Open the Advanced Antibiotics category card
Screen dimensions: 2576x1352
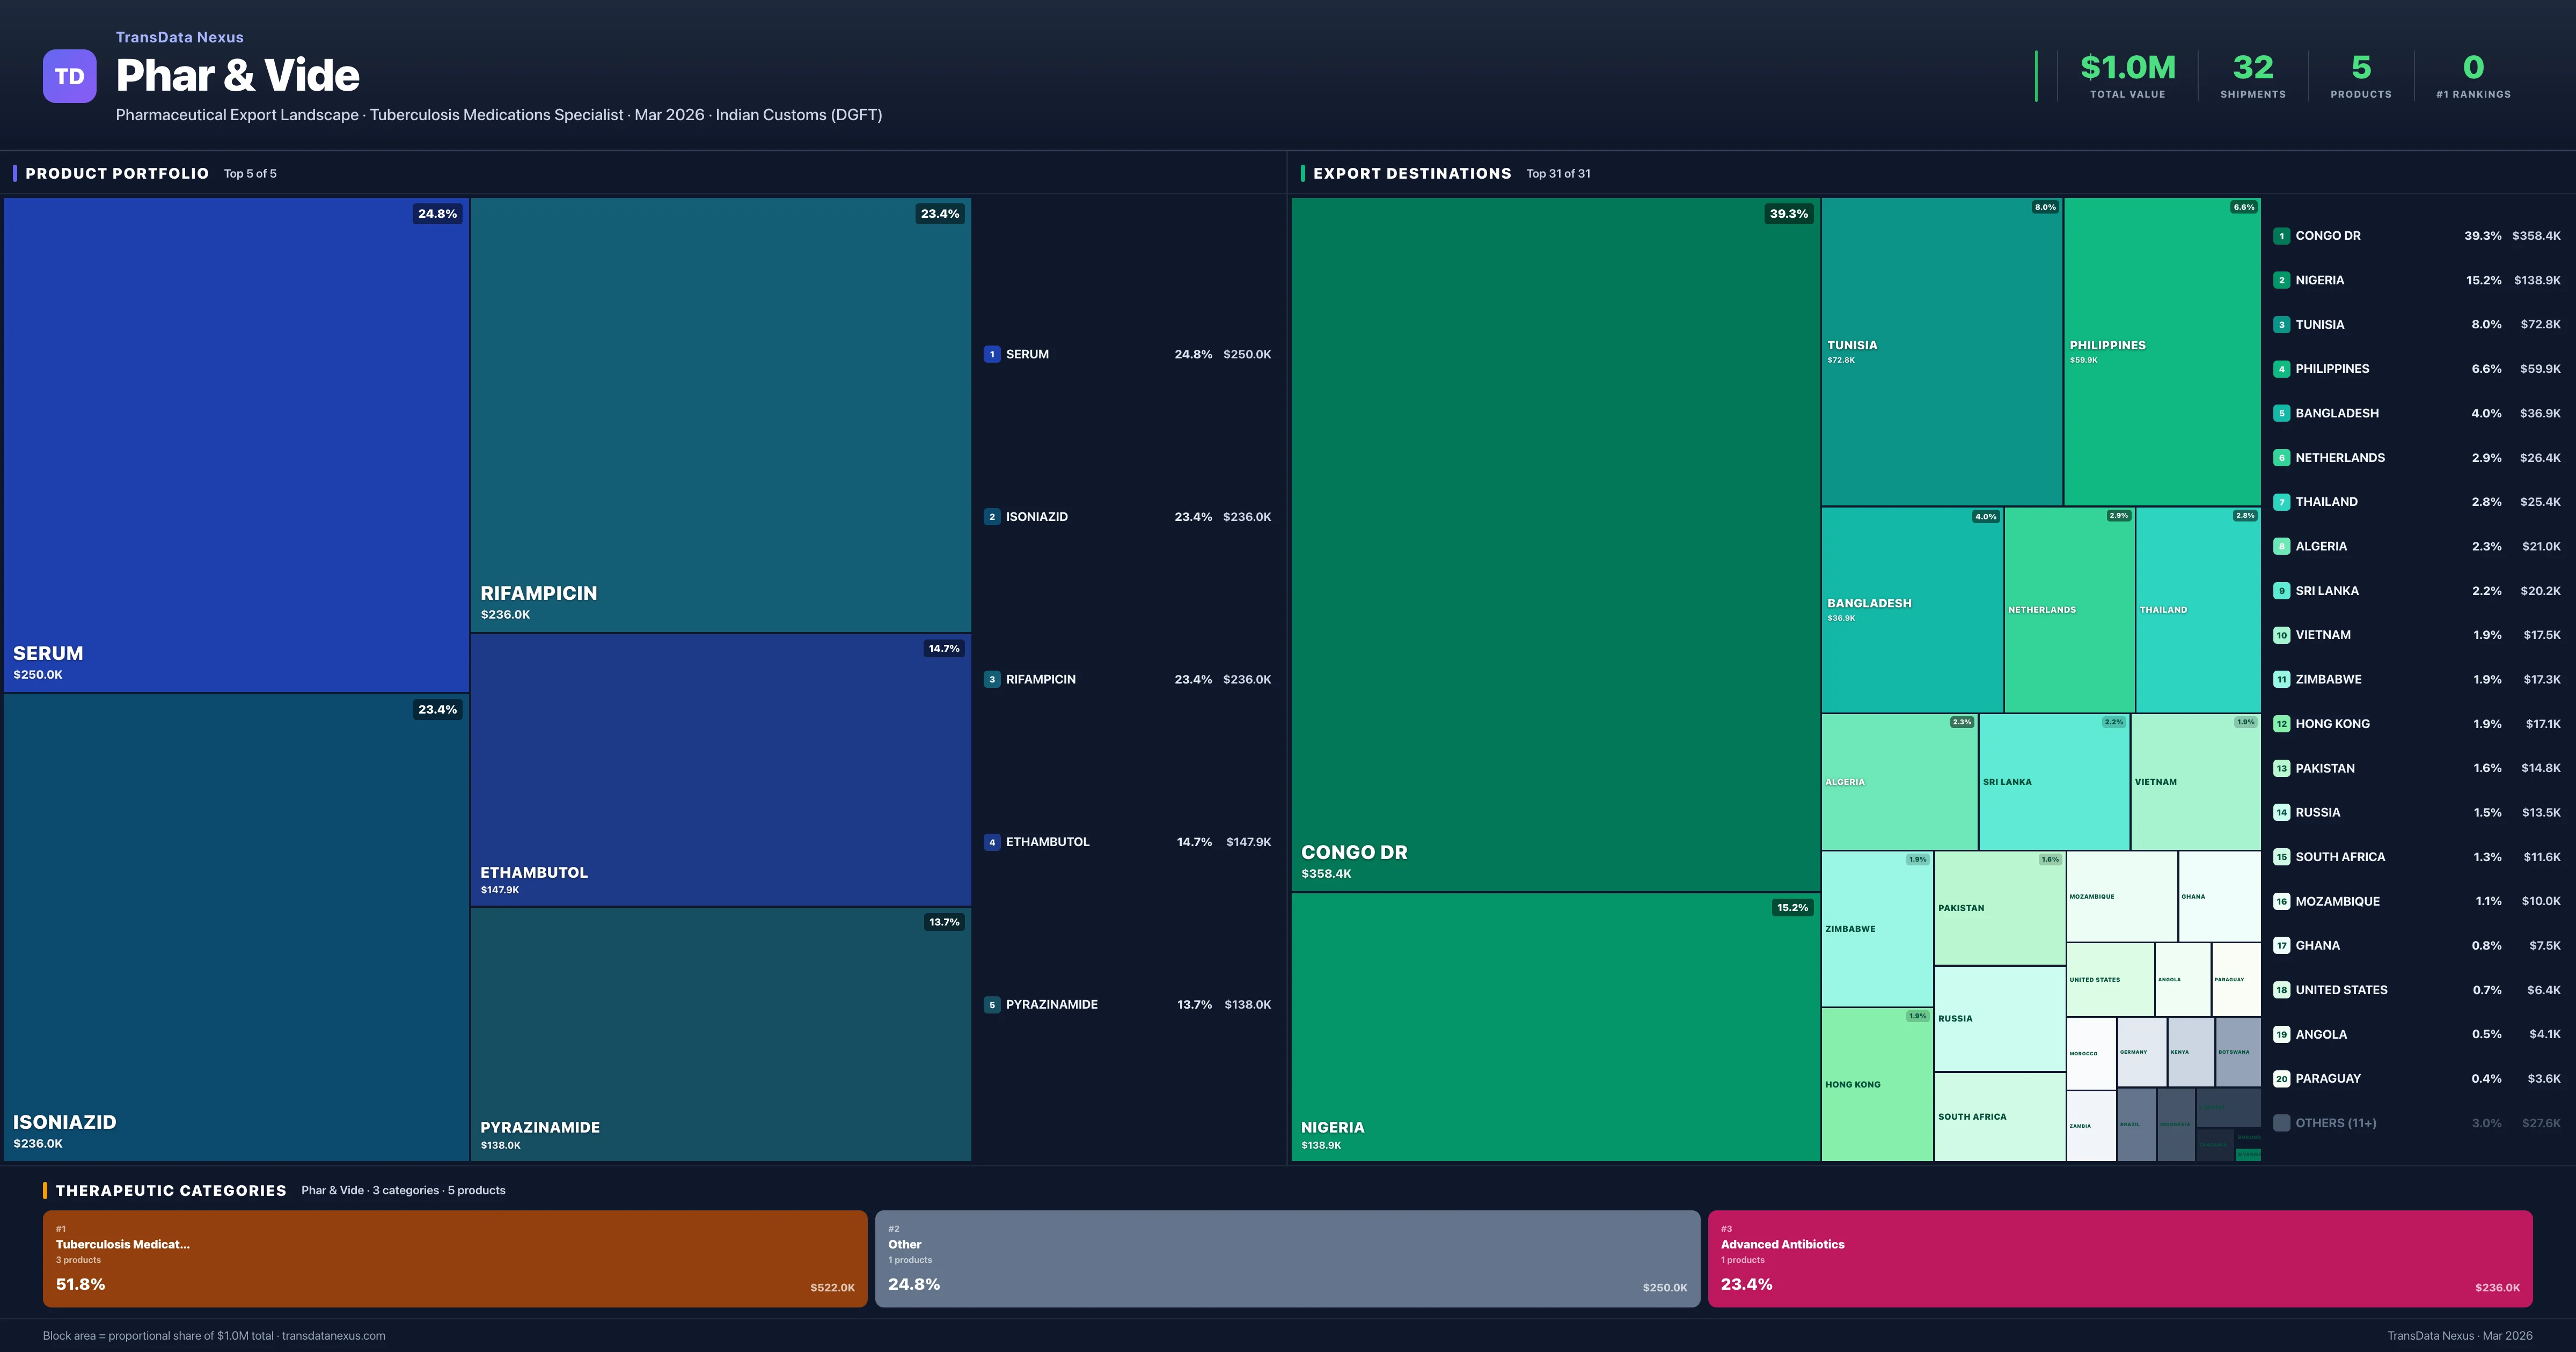click(x=2119, y=1258)
